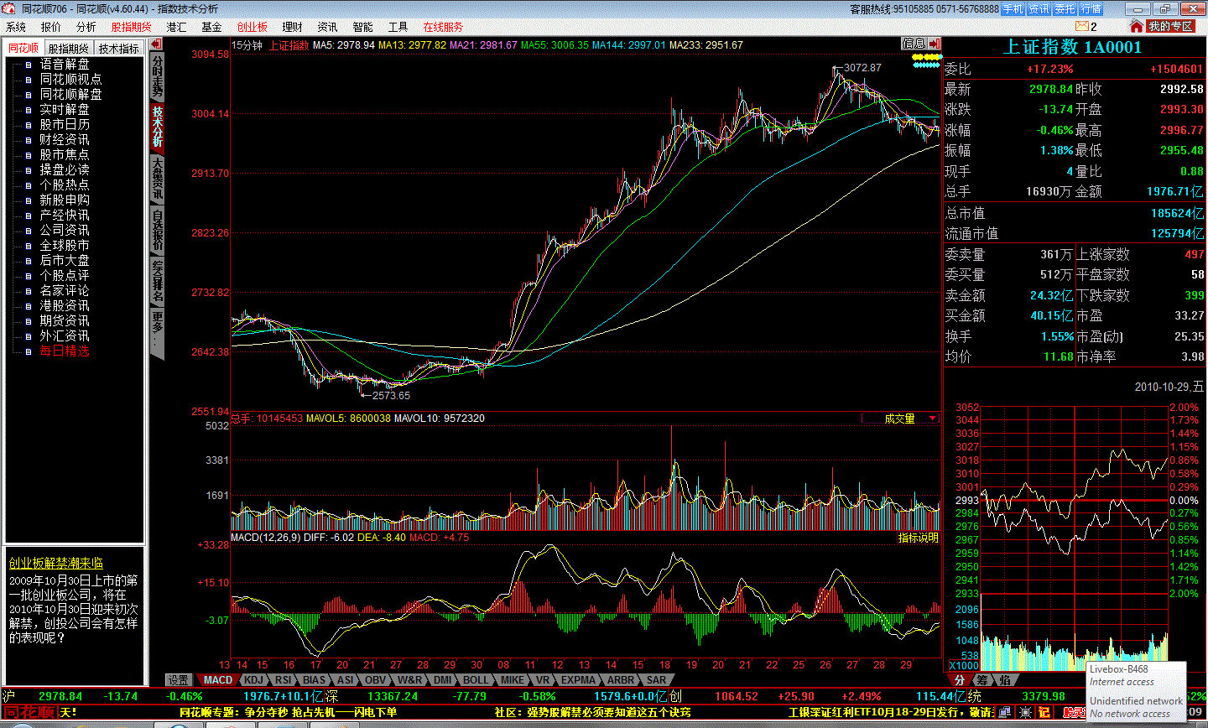This screenshot has width=1208, height=728.
Task: Switch to 焰 tab under mini chart
Action: click(x=1005, y=680)
